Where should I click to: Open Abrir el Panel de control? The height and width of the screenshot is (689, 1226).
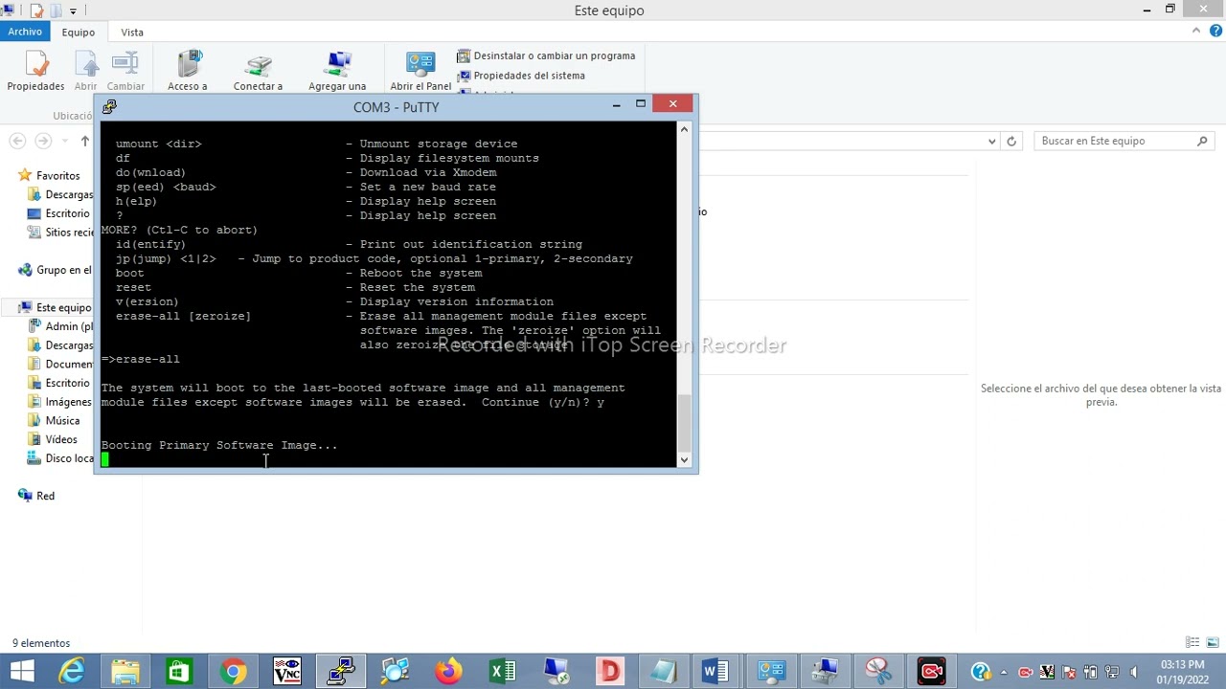(420, 72)
